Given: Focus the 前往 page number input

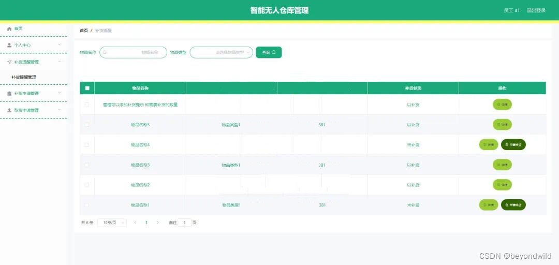Looking at the screenshot, I should (x=184, y=223).
